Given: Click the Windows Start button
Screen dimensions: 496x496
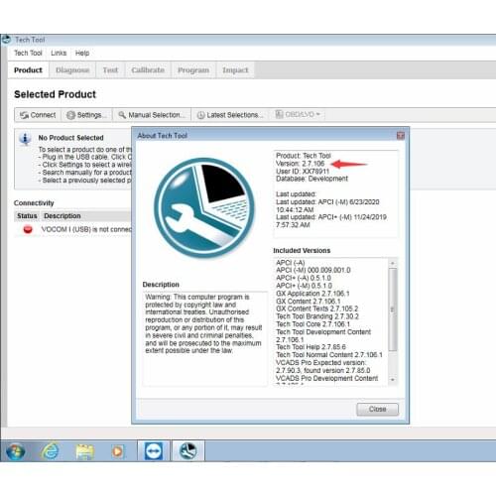Looking at the screenshot, I should (15, 451).
